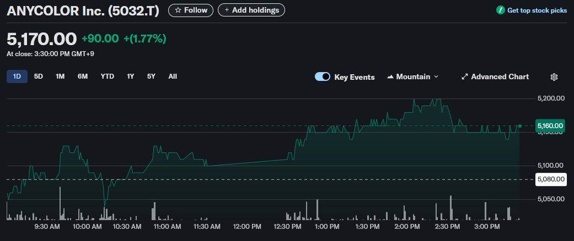Click the 12:30 PM time axis label
574x241 pixels.
pyautogui.click(x=287, y=227)
